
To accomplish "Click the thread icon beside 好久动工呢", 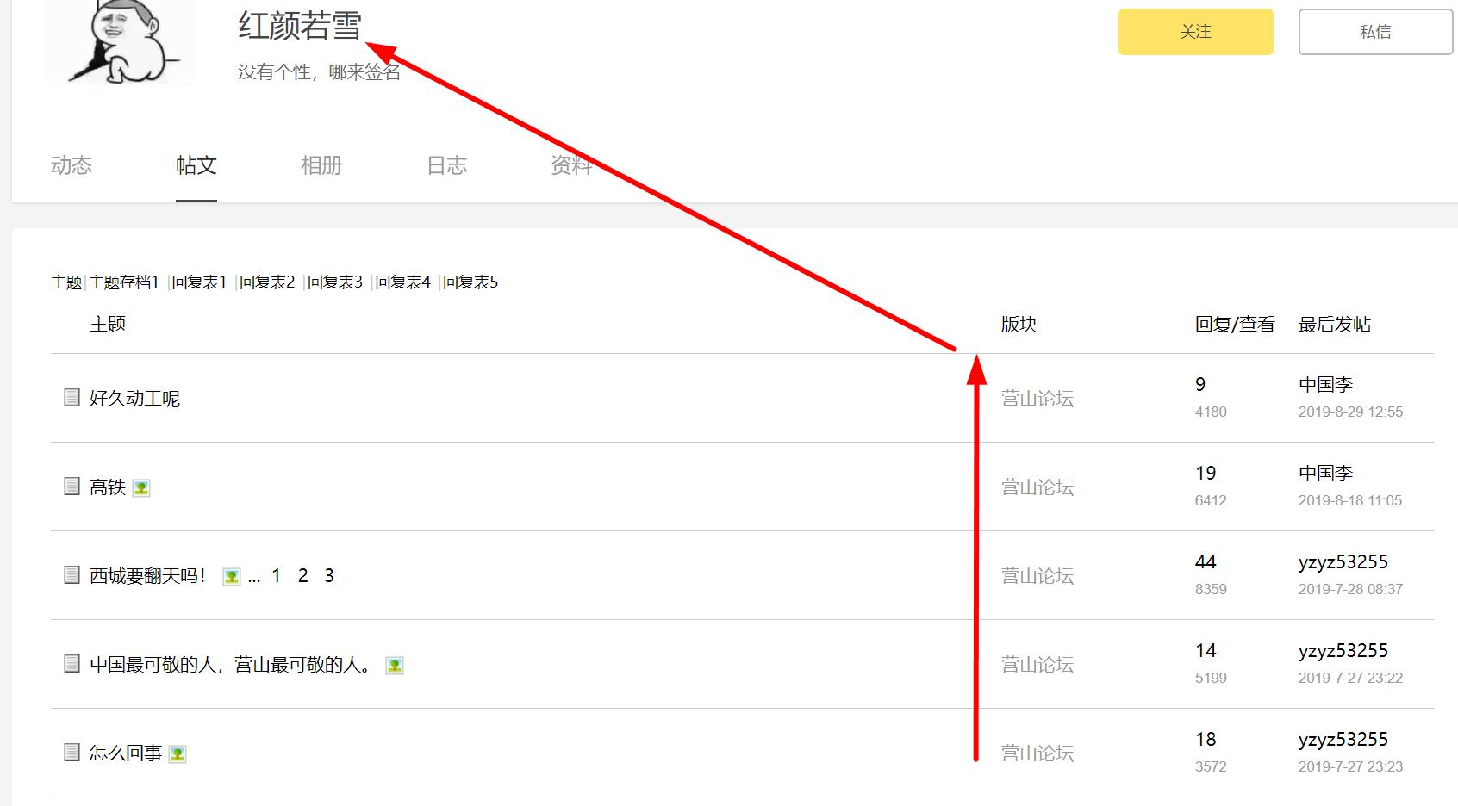I will click(x=72, y=397).
